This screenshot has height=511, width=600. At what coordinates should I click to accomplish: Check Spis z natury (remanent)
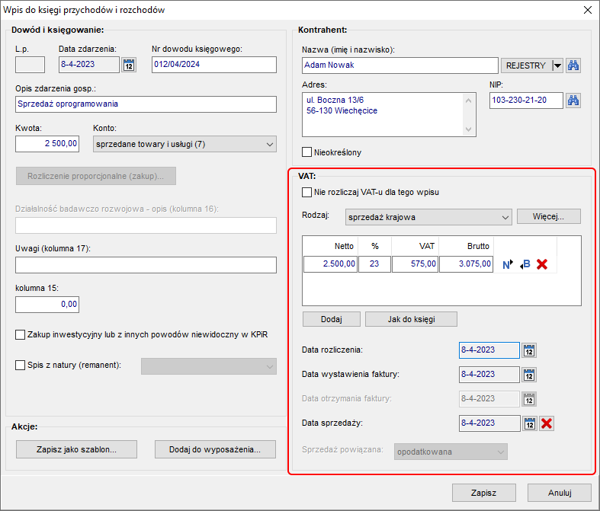(x=21, y=365)
